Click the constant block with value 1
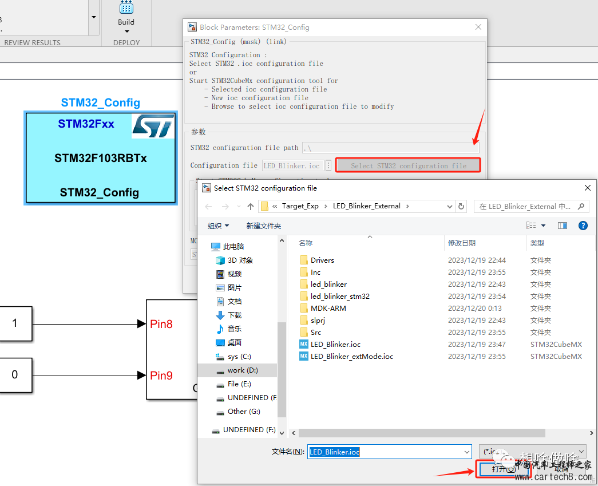The width and height of the screenshot is (598, 486). pyautogui.click(x=15, y=323)
